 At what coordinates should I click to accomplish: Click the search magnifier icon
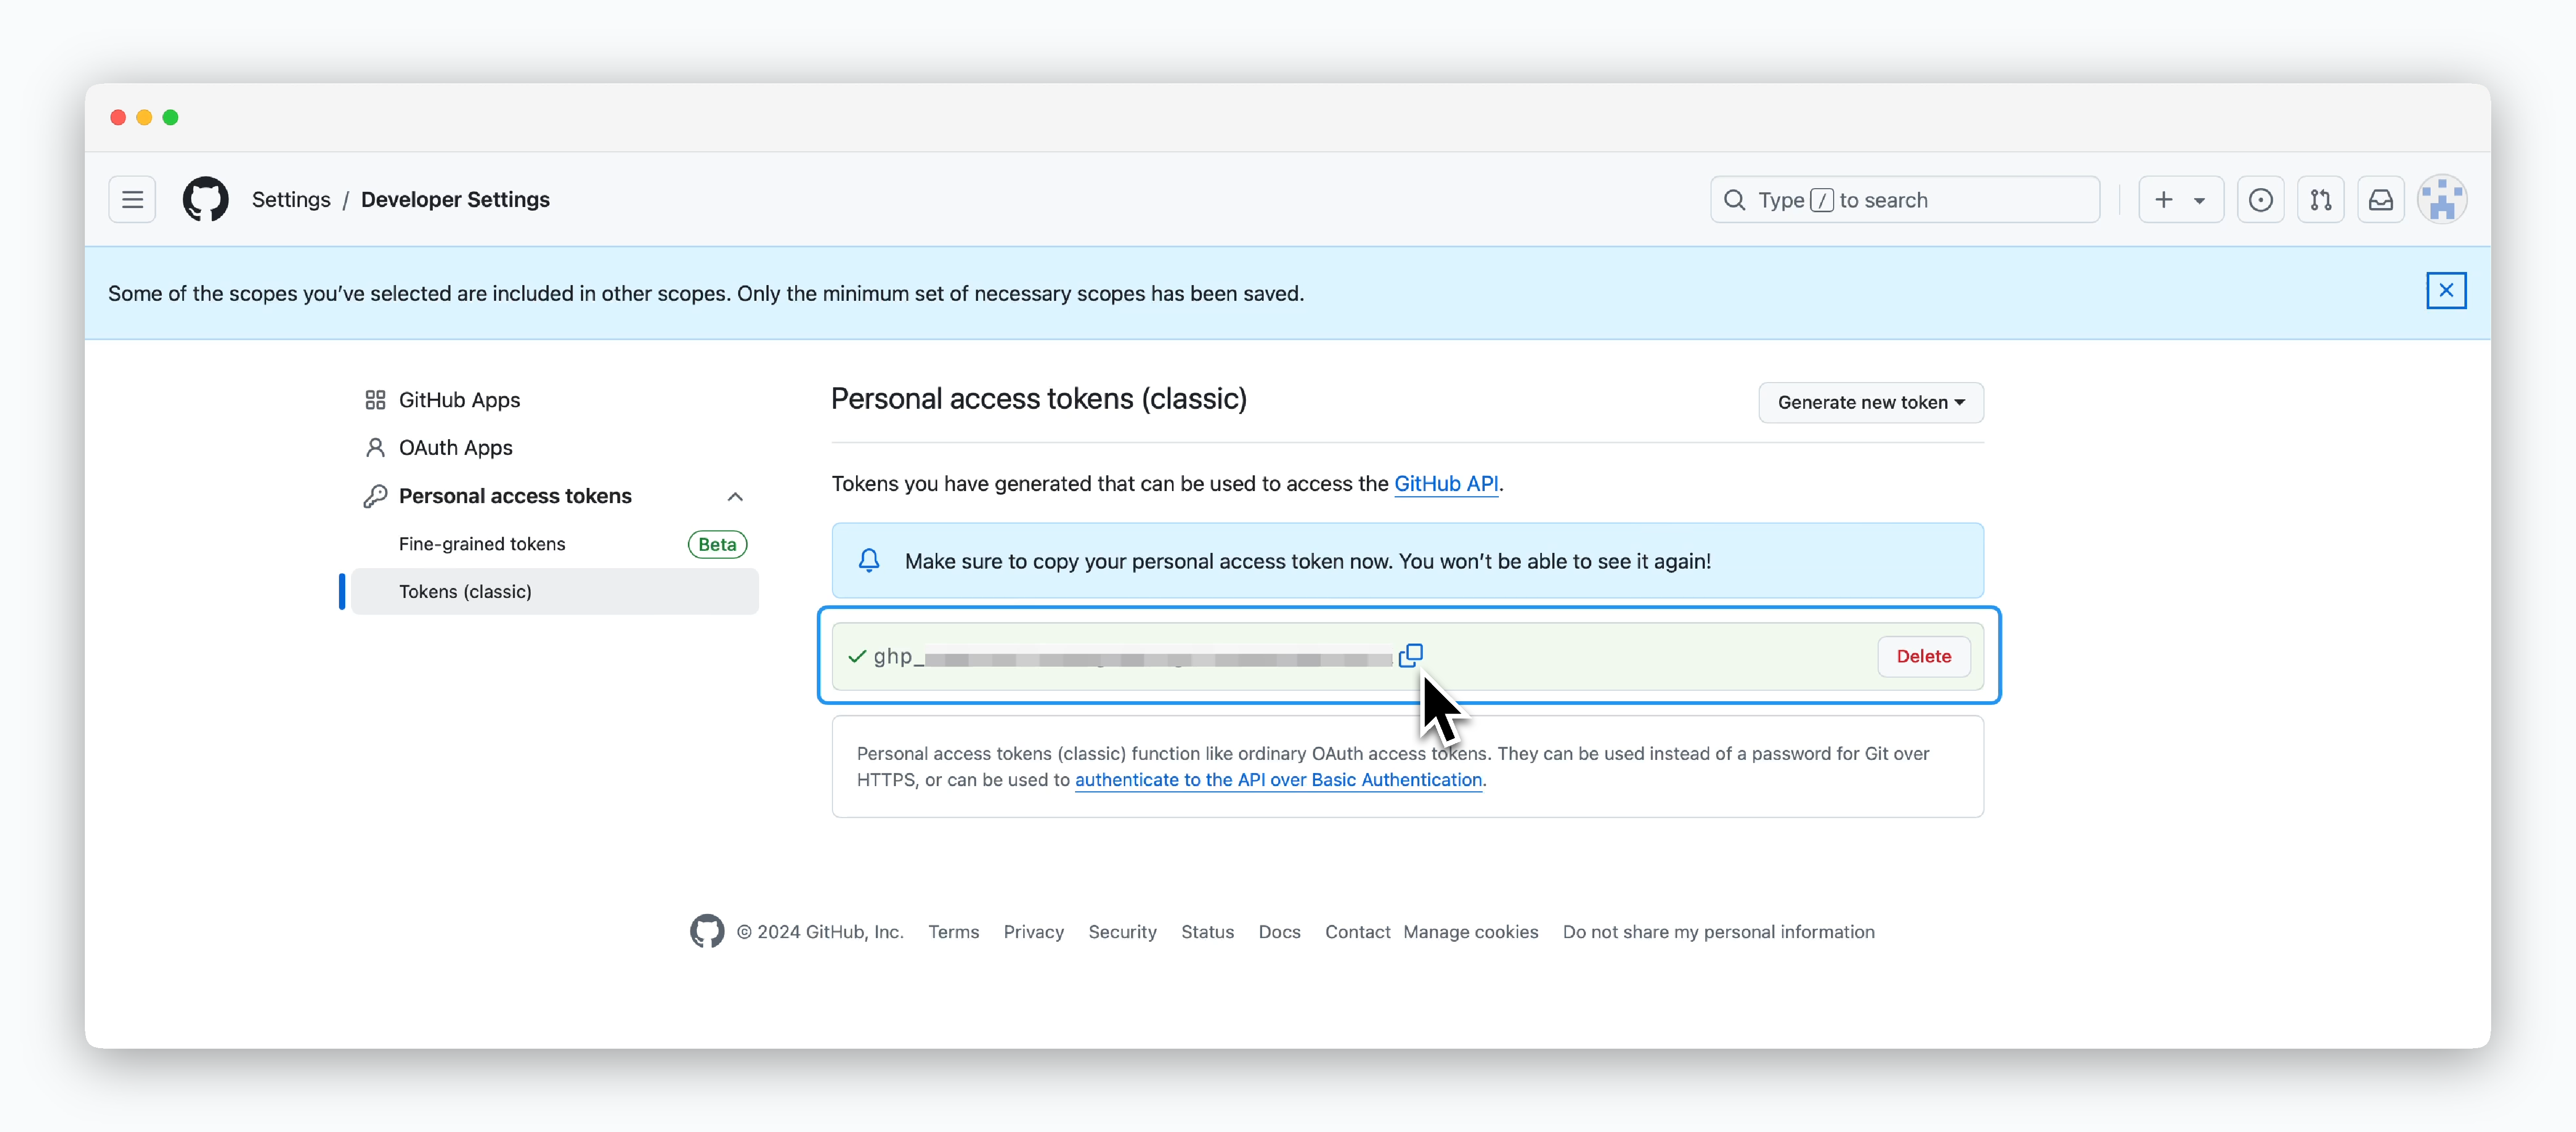coord(1734,200)
